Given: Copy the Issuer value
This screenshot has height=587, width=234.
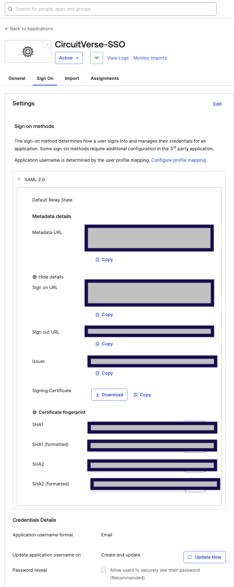Looking at the screenshot, I should coord(105,373).
